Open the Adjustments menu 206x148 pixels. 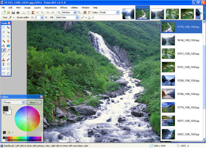(x=51, y=7)
